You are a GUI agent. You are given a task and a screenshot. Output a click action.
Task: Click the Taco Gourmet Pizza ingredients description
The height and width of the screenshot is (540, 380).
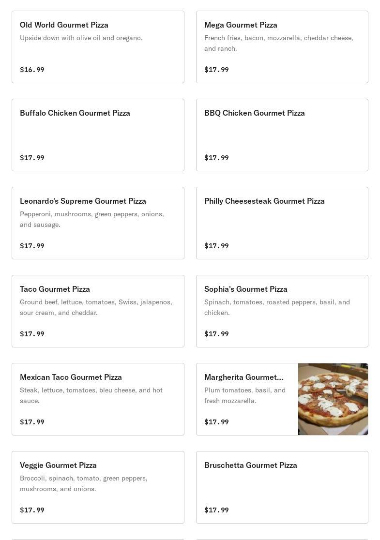pyautogui.click(x=96, y=307)
